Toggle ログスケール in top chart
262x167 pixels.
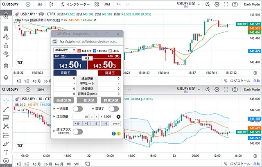pos(240,81)
